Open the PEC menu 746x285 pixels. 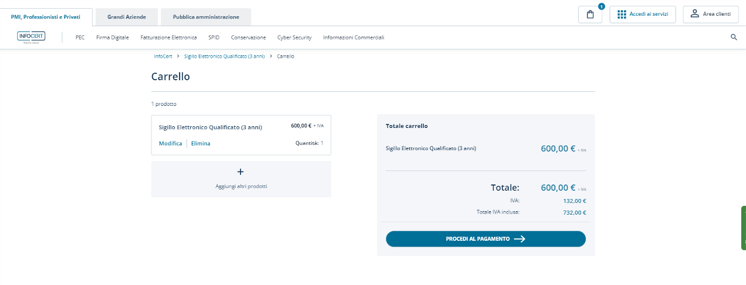coord(80,37)
